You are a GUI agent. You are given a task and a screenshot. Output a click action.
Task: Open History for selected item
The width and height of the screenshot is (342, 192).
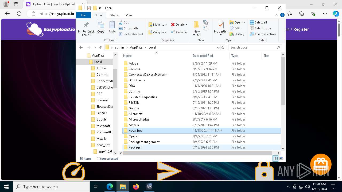(x=237, y=34)
